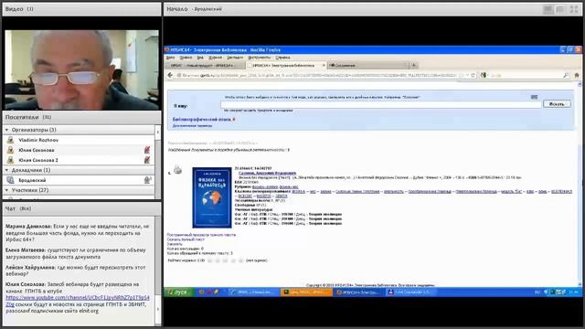The image size is (585, 329).
Task: Open the underlined author name link
Action: (267, 173)
